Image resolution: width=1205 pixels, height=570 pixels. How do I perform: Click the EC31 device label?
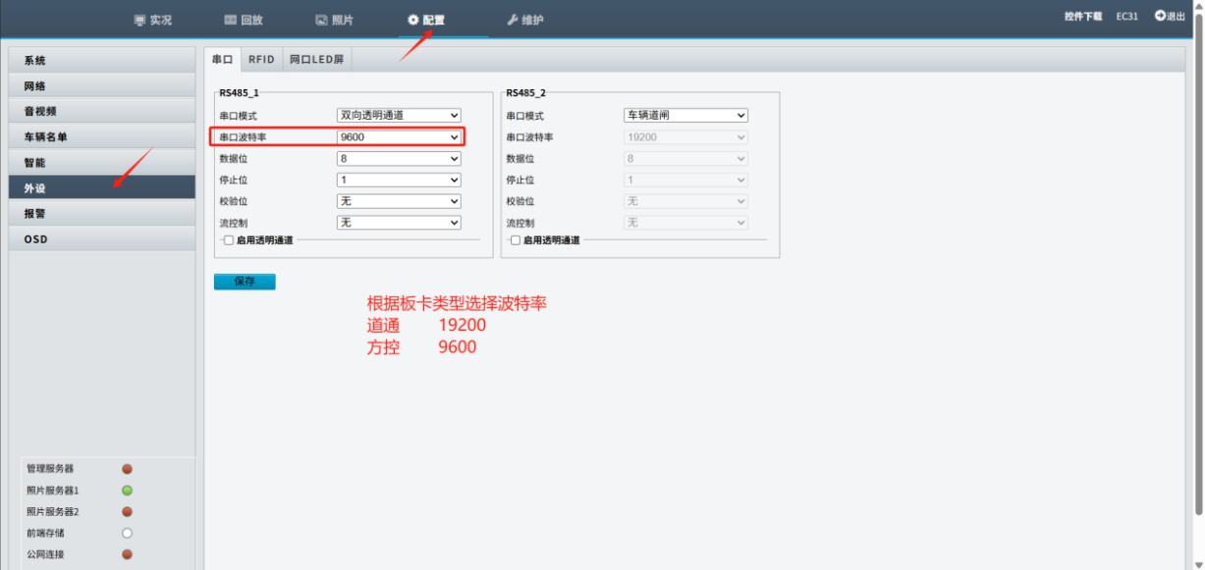click(x=1127, y=17)
